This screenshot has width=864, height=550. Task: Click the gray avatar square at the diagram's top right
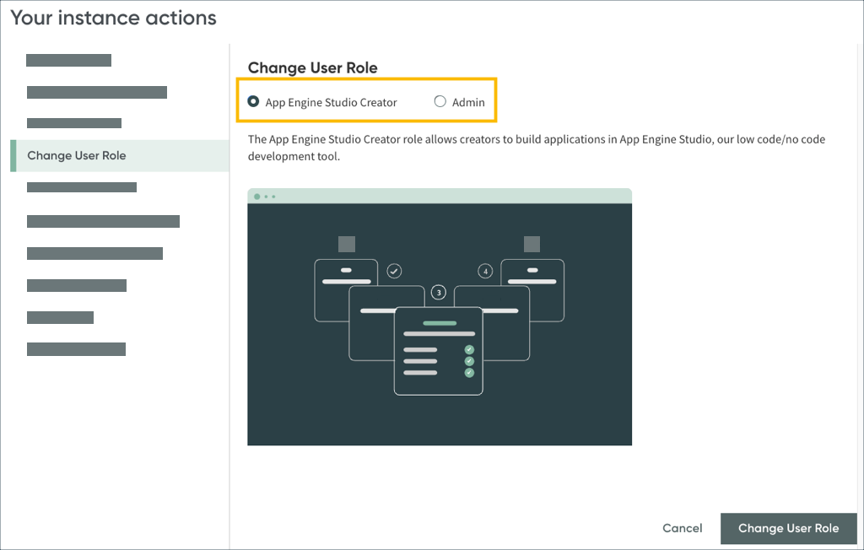coord(532,245)
